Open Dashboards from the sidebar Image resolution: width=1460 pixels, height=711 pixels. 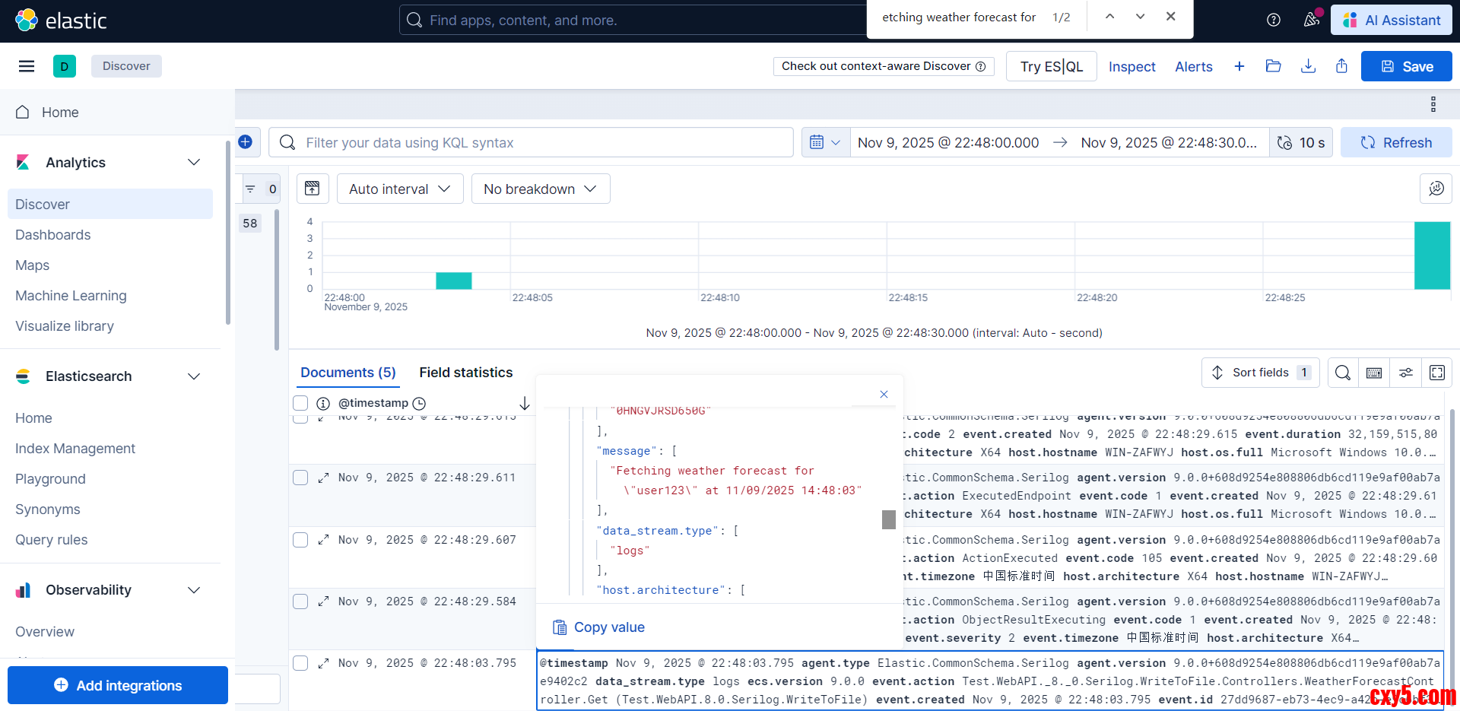coord(53,235)
